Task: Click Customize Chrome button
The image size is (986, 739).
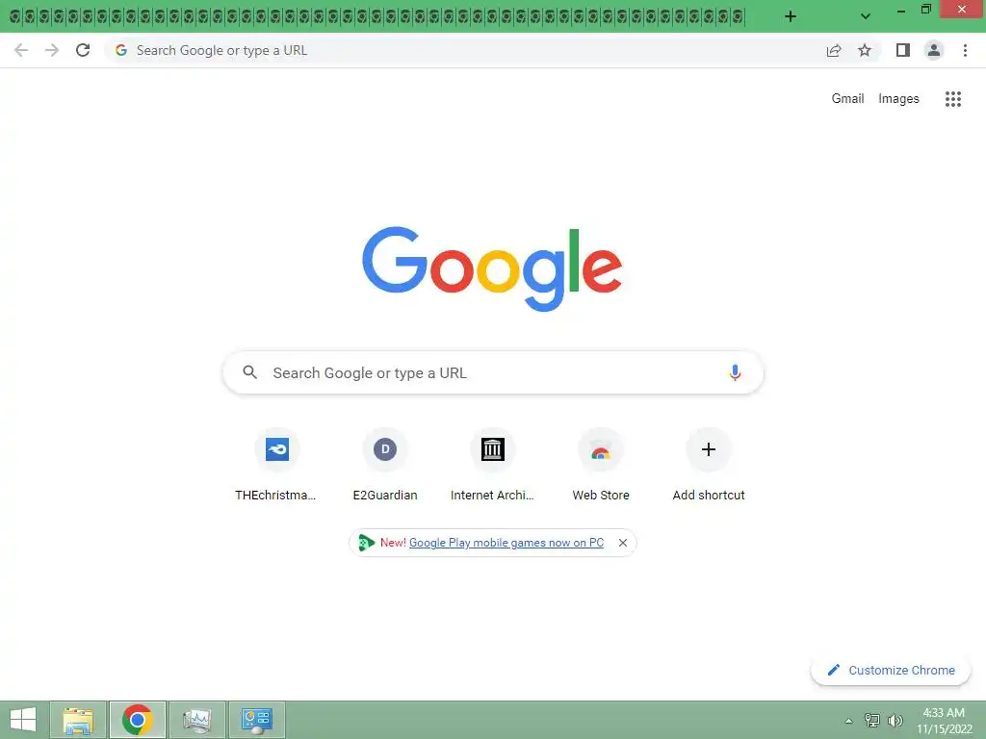Action: click(891, 670)
